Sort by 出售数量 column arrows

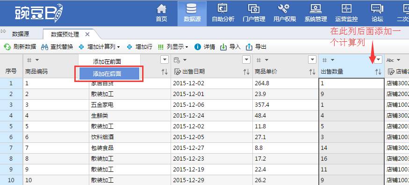coord(378,72)
